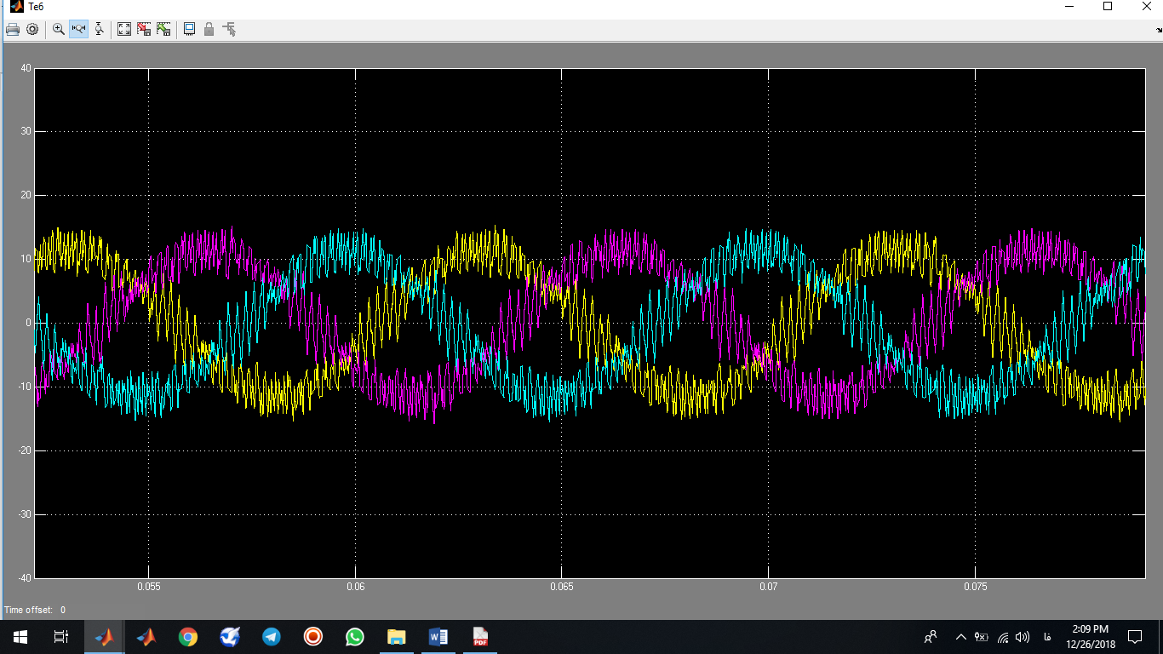This screenshot has width=1163, height=654.
Task: Open Task View from taskbar
Action: click(61, 637)
